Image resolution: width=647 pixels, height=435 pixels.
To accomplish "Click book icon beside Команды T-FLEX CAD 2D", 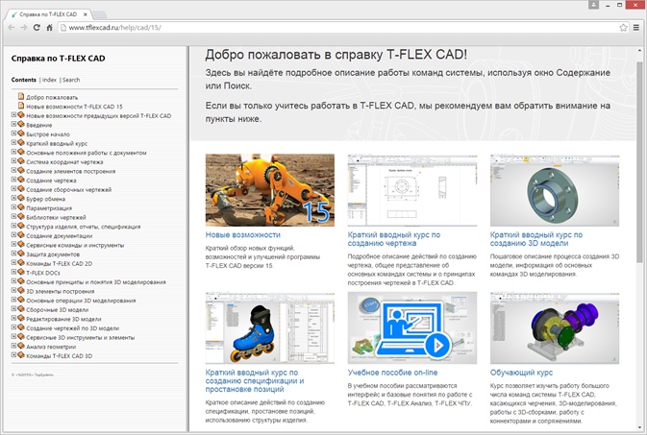I will (21, 263).
